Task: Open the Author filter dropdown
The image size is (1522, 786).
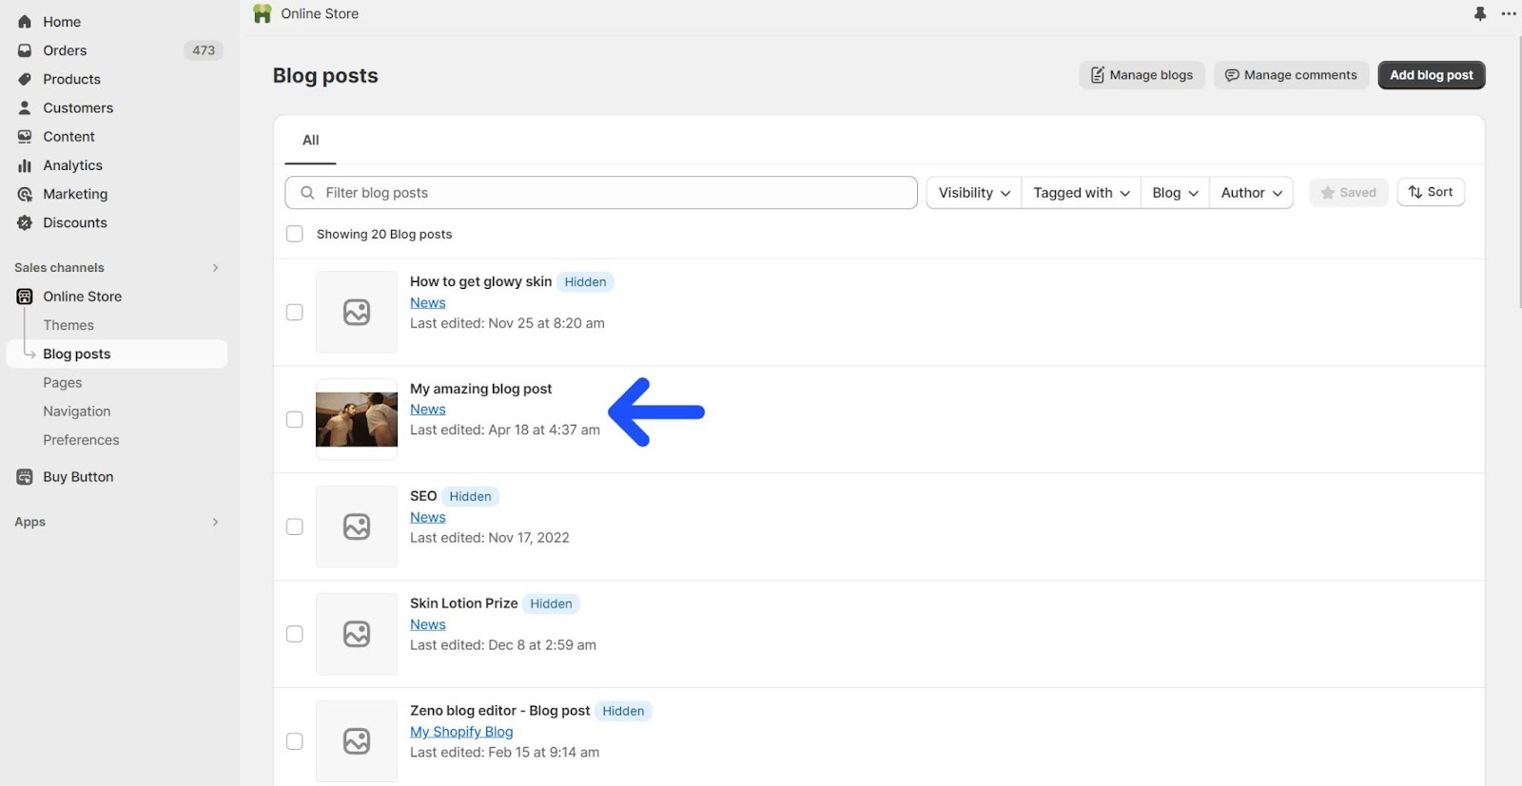Action: 1252,193
